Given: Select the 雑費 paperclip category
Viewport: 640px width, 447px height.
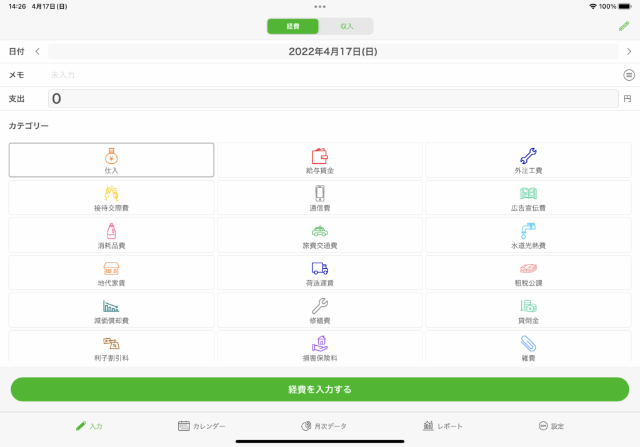Looking at the screenshot, I should [x=529, y=346].
